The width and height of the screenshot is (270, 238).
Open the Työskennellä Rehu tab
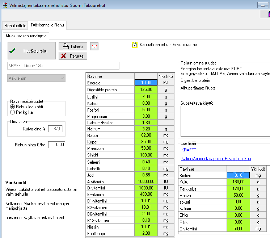pyautogui.click(x=47, y=25)
